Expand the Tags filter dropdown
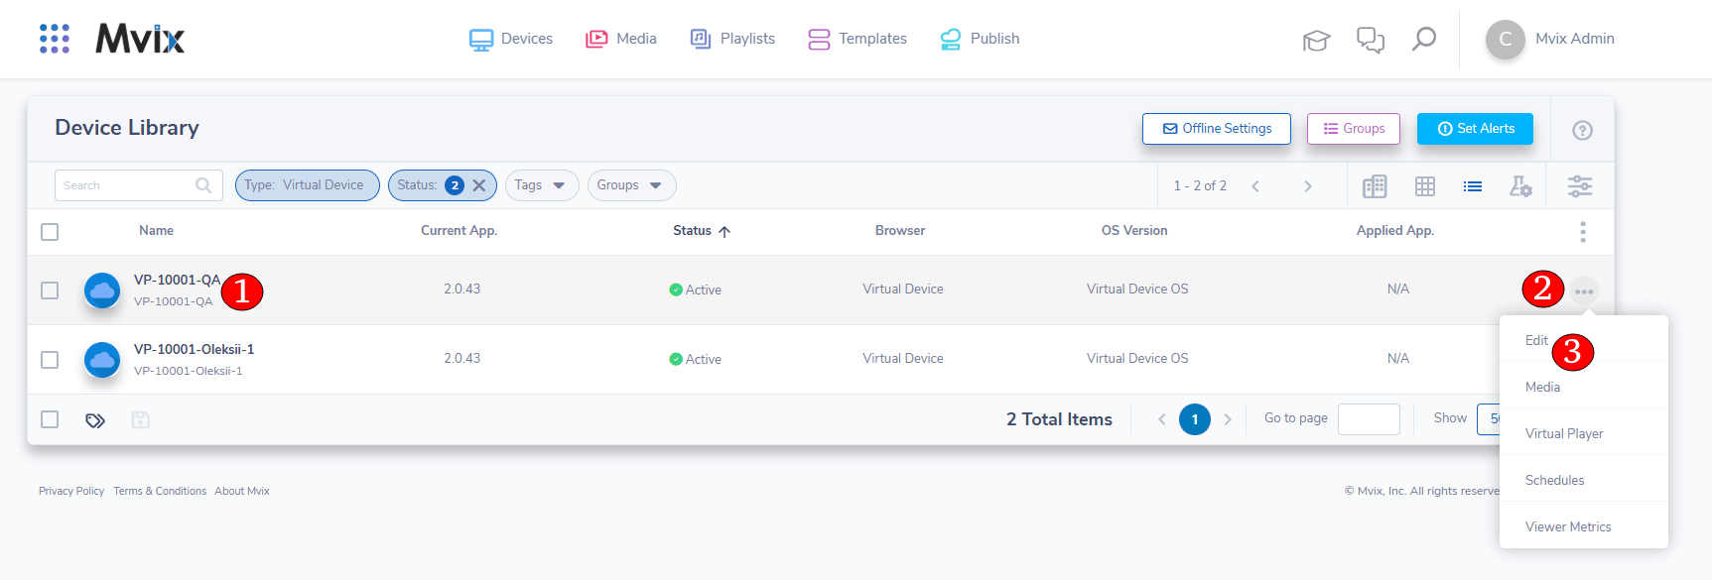 click(x=542, y=185)
